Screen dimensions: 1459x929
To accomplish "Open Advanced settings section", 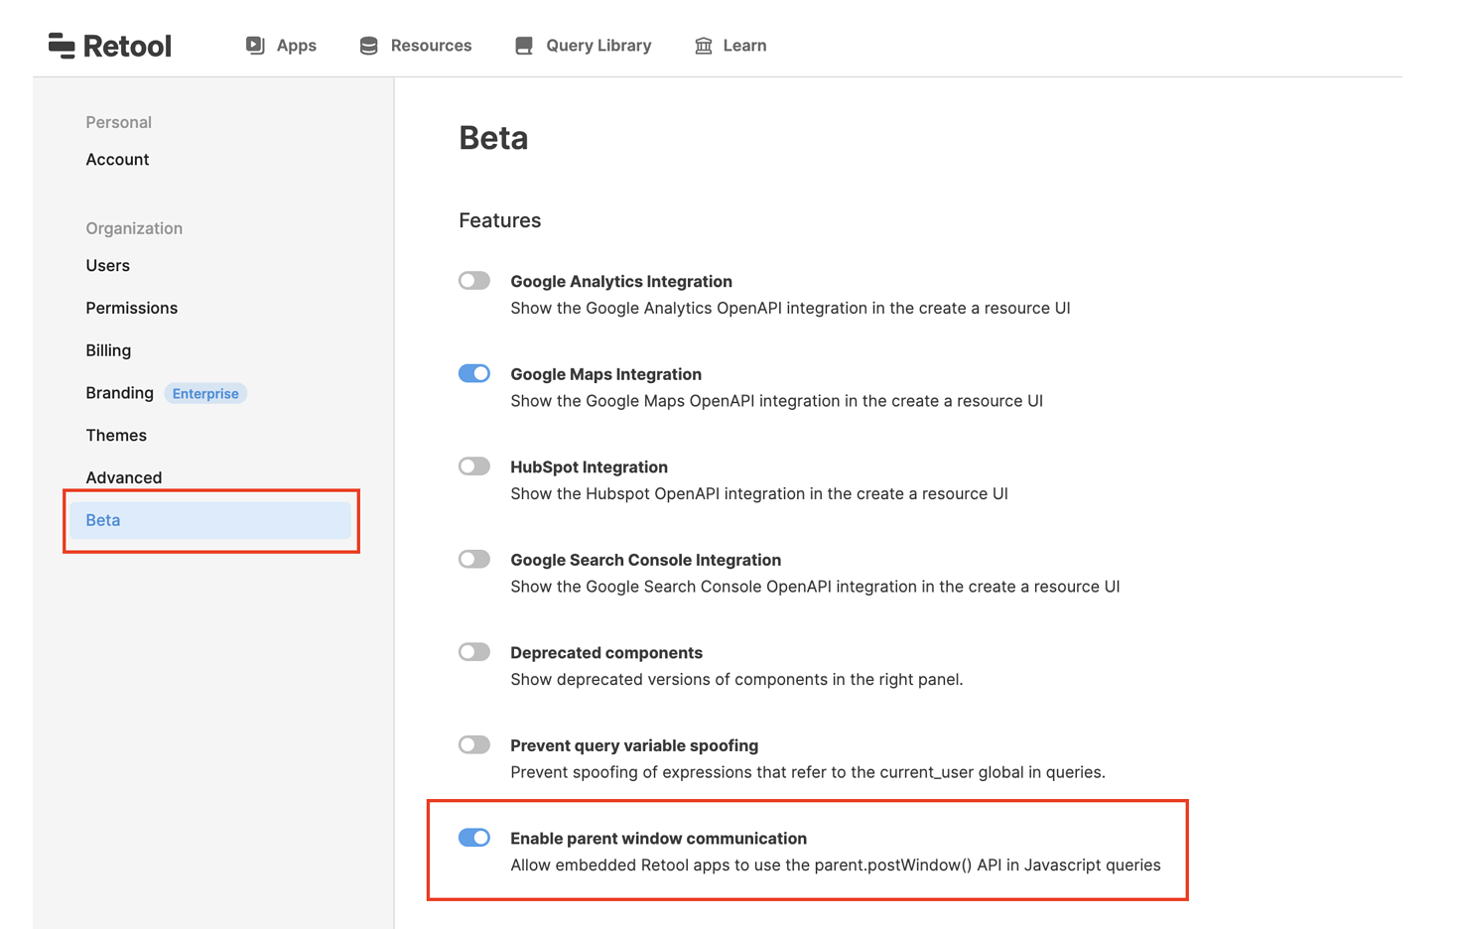I will click(123, 477).
